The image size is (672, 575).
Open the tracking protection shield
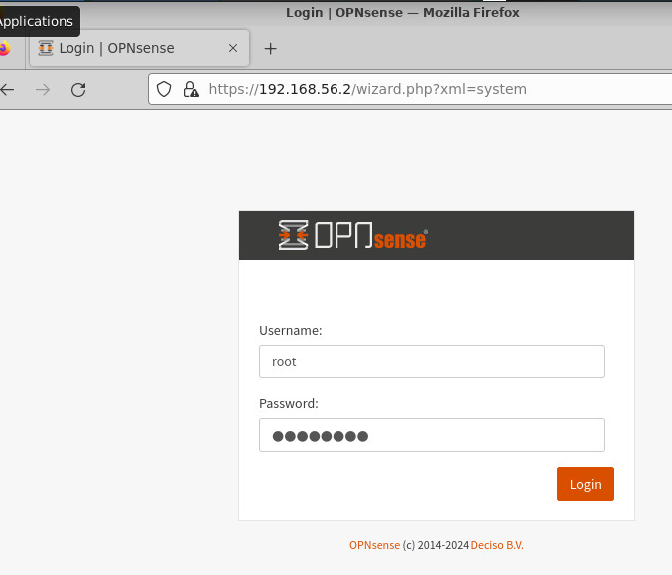[166, 89]
